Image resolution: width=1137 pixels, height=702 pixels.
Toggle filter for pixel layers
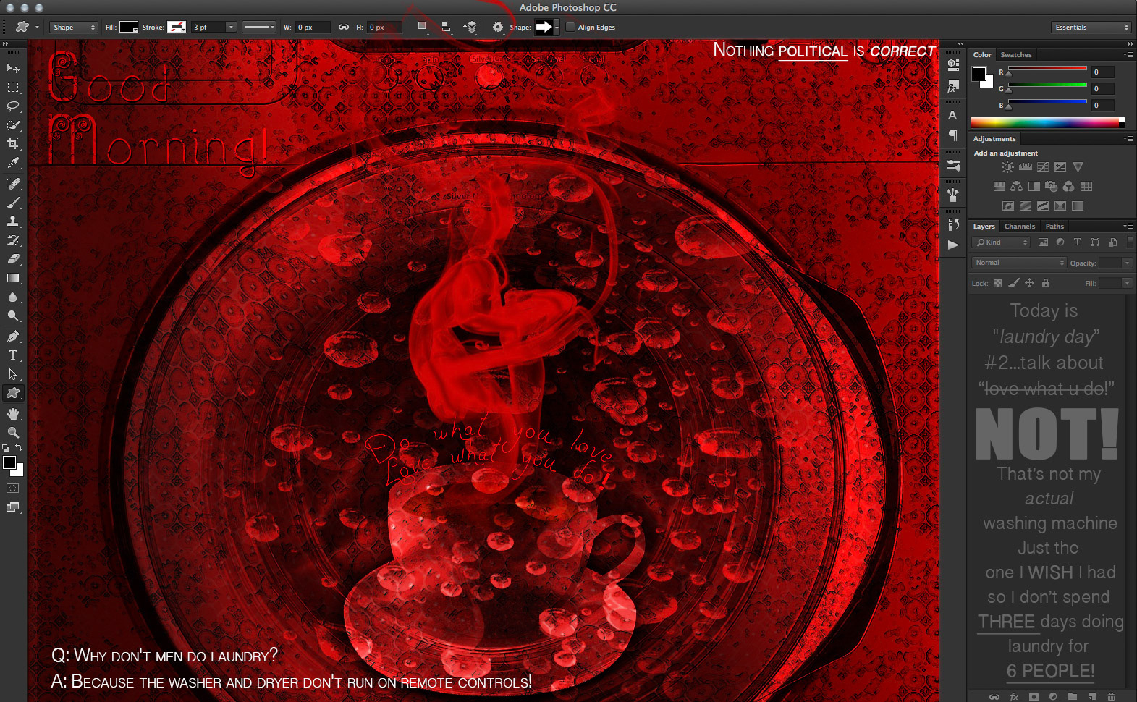(1043, 242)
